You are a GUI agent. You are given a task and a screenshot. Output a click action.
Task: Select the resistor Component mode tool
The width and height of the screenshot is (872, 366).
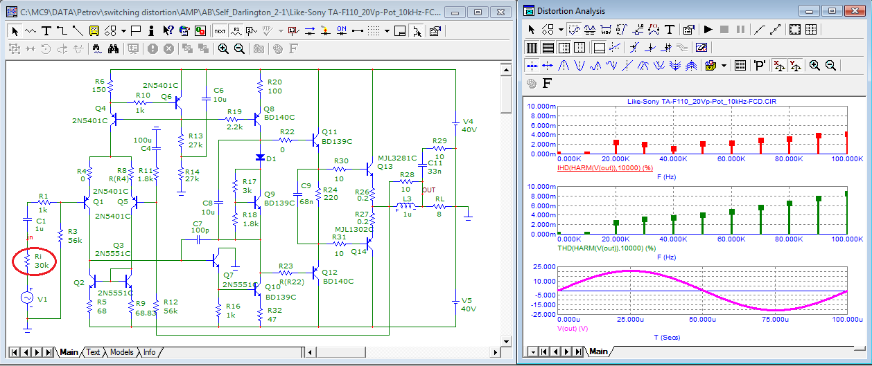(x=31, y=30)
